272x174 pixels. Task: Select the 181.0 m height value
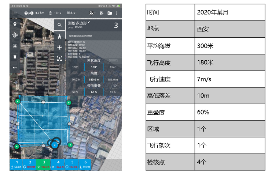113,79
